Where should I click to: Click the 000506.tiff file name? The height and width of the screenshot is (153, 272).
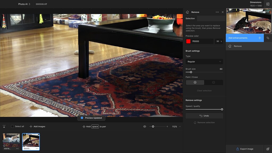click(x=41, y=4)
